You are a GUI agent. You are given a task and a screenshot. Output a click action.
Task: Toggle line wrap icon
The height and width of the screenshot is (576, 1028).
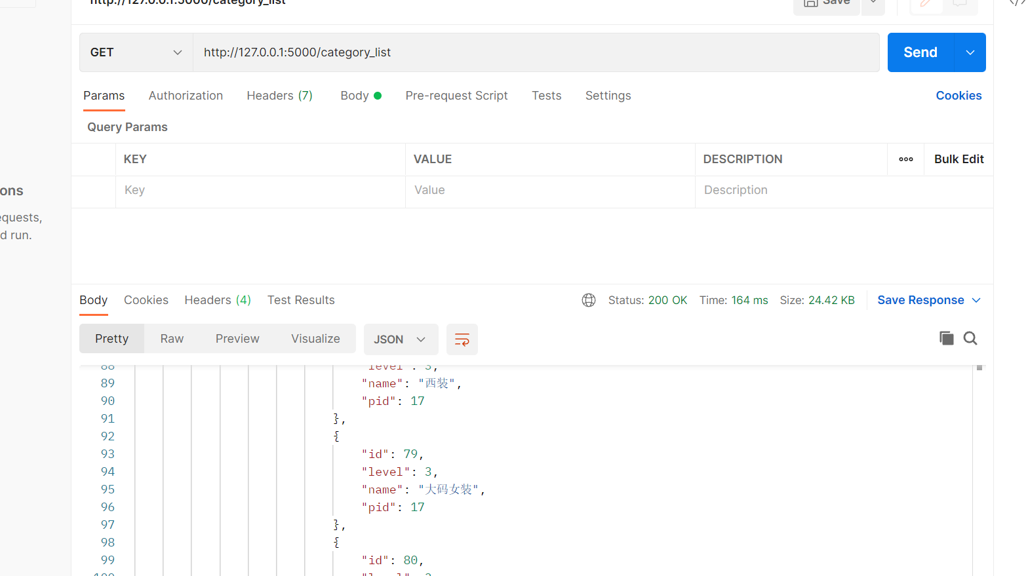pyautogui.click(x=462, y=339)
